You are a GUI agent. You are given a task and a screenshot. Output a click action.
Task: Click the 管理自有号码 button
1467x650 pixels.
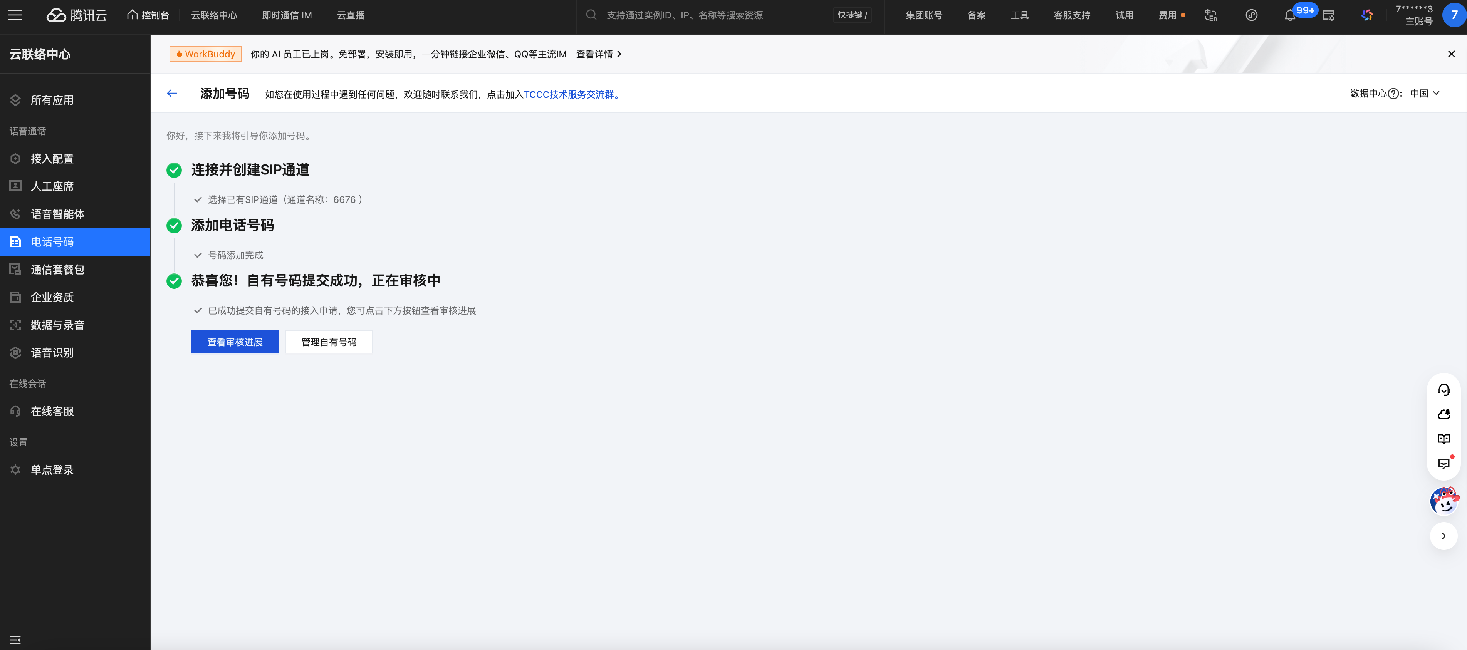pos(329,342)
